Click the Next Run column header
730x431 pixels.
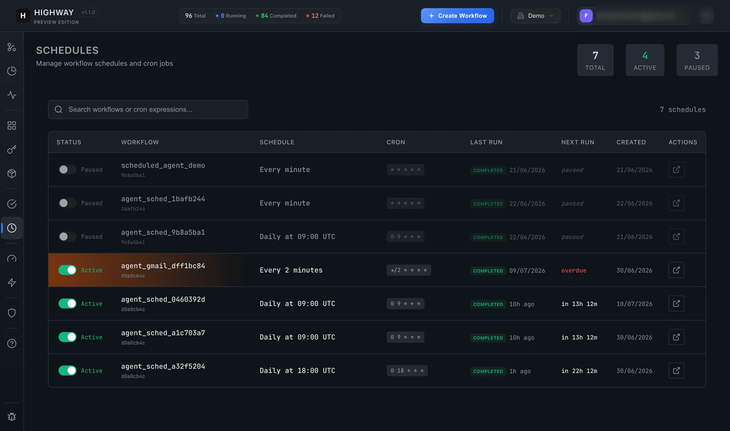coord(577,142)
